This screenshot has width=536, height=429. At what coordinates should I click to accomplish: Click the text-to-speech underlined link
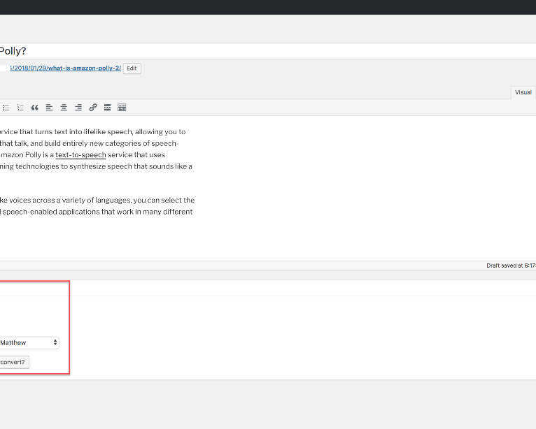pyautogui.click(x=80, y=155)
